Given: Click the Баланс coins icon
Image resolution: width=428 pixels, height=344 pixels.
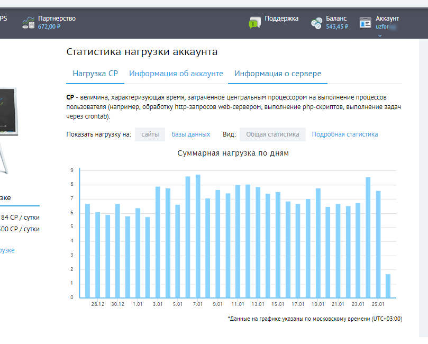Looking at the screenshot, I should click(x=316, y=23).
